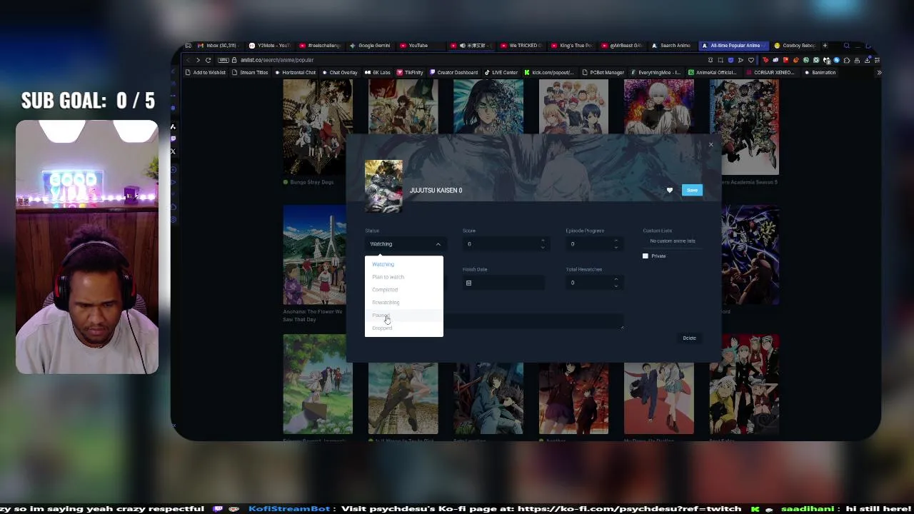Increase Score with the up arrow
Screen dimensions: 914x514
pyautogui.click(x=543, y=241)
